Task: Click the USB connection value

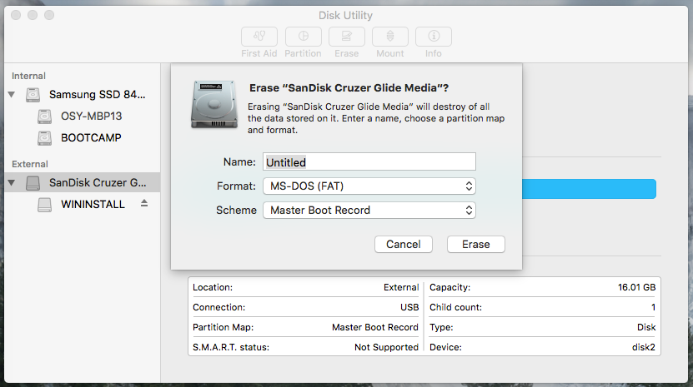Action: pos(409,307)
